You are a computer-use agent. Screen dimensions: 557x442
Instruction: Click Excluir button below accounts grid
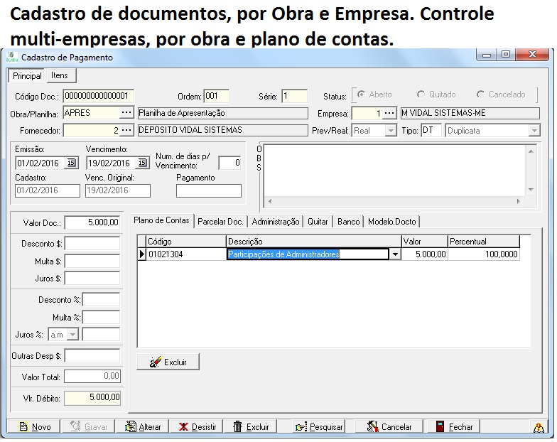(x=168, y=362)
